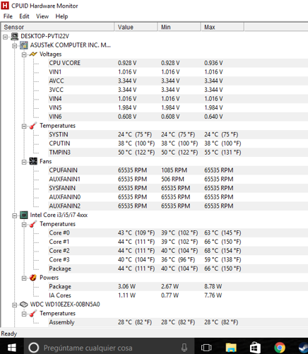Click the Cortana circle icon
Screen dimensions: 308x354
[34, 348]
